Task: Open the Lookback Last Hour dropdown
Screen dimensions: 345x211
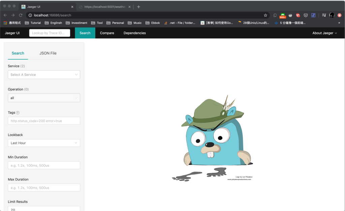Action: click(44, 143)
